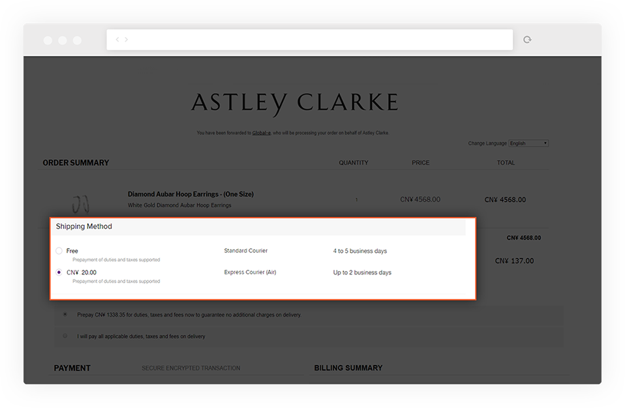Go forward with the browser forward arrow
Screen dimensions: 625x408
127,39
